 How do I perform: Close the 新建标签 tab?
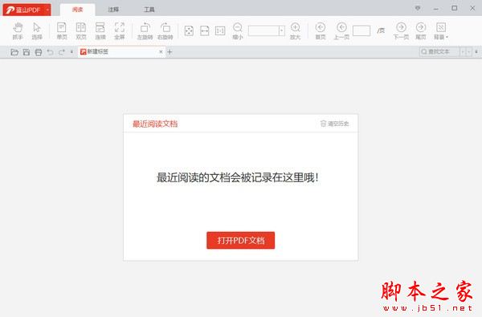(161, 52)
